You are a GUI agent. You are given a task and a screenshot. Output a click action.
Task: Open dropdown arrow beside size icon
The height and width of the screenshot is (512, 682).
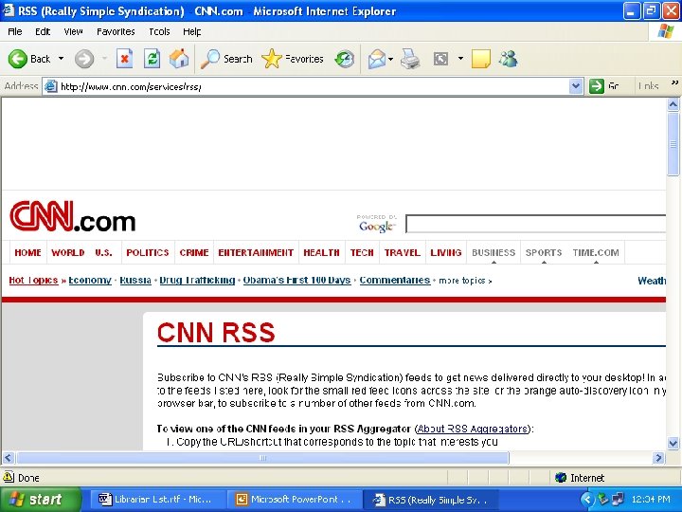click(460, 59)
